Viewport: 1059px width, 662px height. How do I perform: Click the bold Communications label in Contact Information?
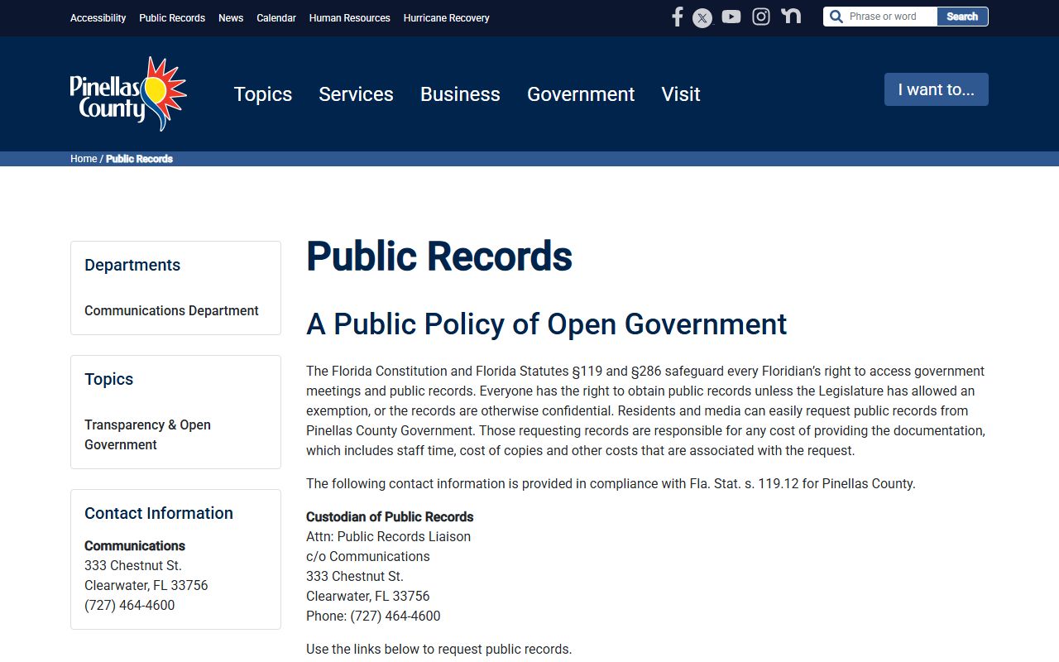point(135,546)
